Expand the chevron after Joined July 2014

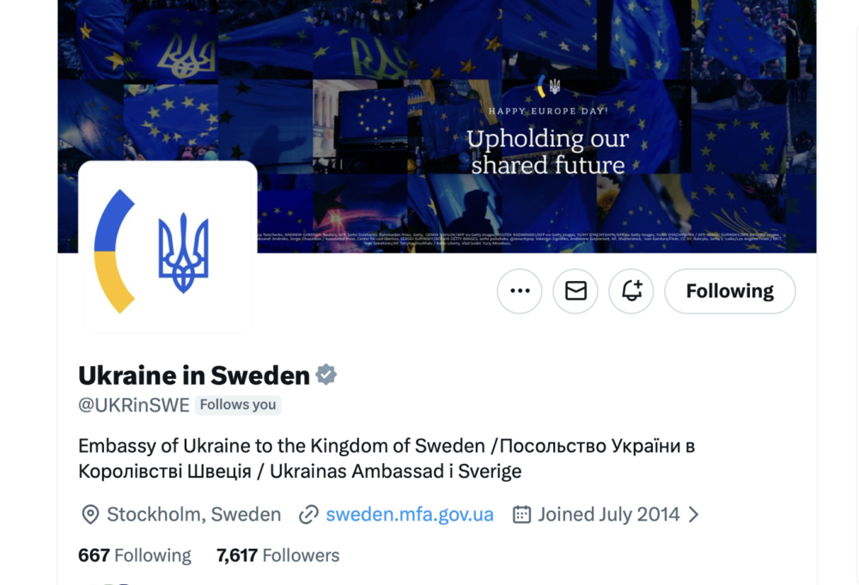(694, 515)
